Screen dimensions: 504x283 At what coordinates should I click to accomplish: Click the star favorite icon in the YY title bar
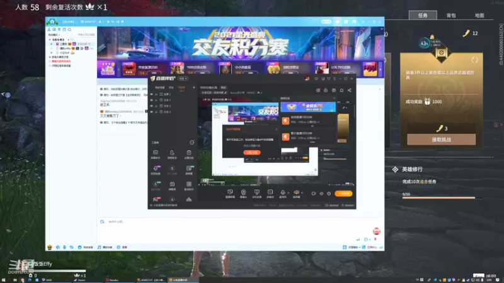pyautogui.click(x=108, y=22)
